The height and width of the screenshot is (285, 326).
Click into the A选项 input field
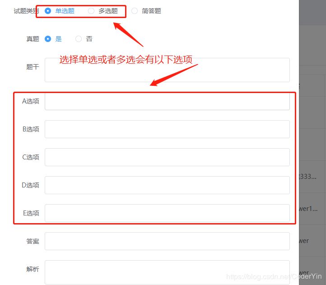167,102
